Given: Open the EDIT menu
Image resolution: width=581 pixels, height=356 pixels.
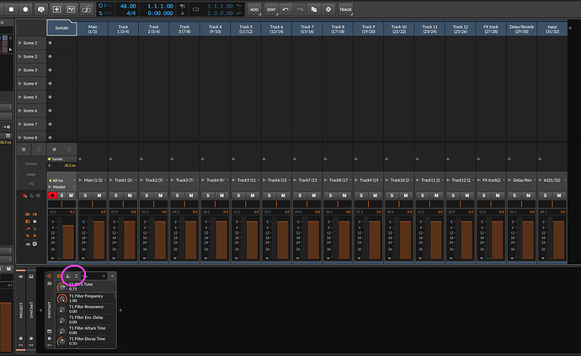Looking at the screenshot, I should (271, 8).
